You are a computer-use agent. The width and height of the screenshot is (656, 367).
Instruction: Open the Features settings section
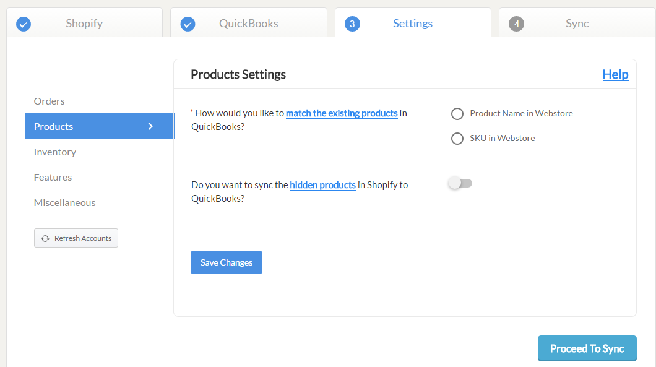pos(53,178)
